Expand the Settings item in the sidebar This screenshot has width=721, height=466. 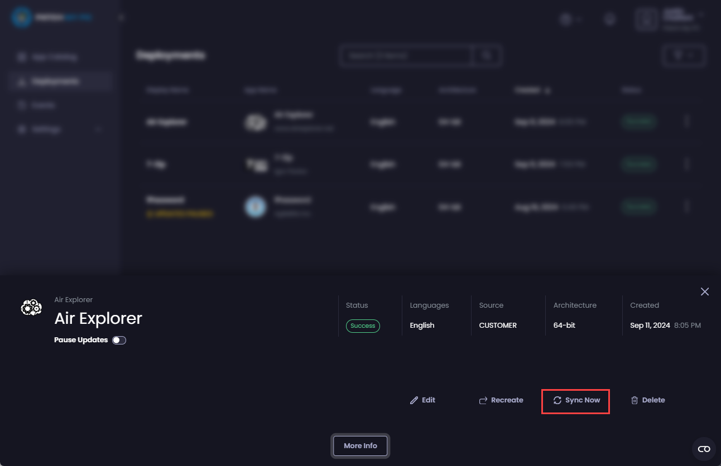[x=98, y=129]
